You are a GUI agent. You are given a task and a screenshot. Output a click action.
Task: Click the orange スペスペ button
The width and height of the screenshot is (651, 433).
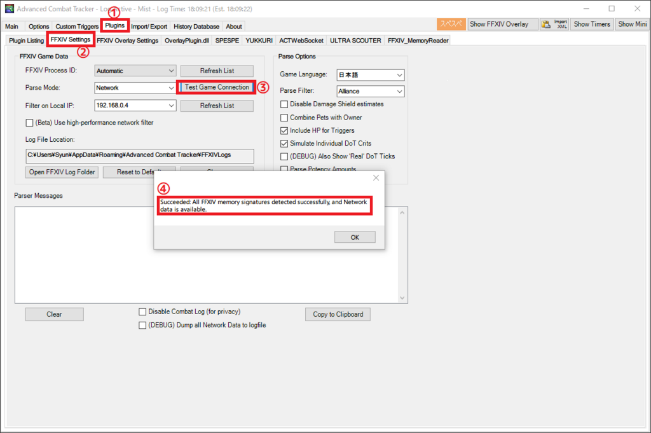[x=451, y=24]
